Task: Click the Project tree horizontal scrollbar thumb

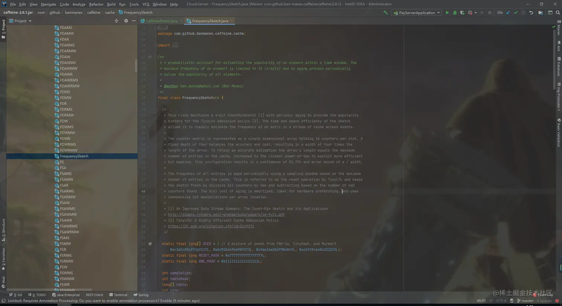Action: click(49, 290)
